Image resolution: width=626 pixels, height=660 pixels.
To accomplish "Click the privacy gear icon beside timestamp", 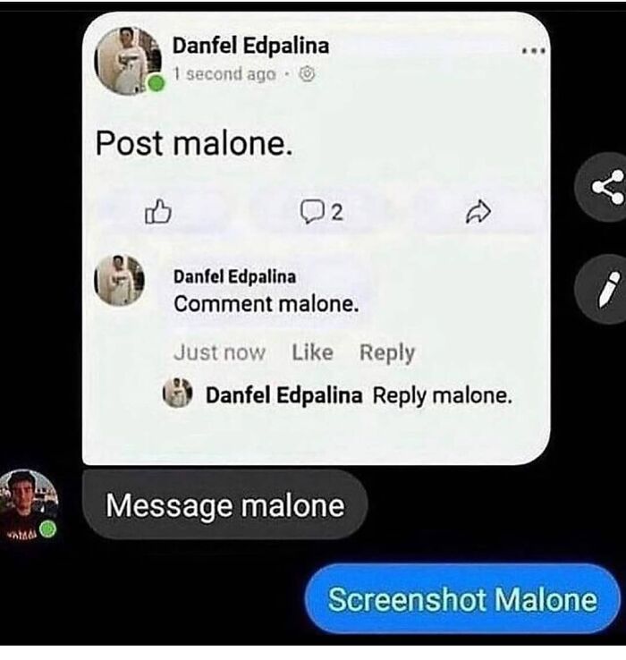I will (x=307, y=74).
